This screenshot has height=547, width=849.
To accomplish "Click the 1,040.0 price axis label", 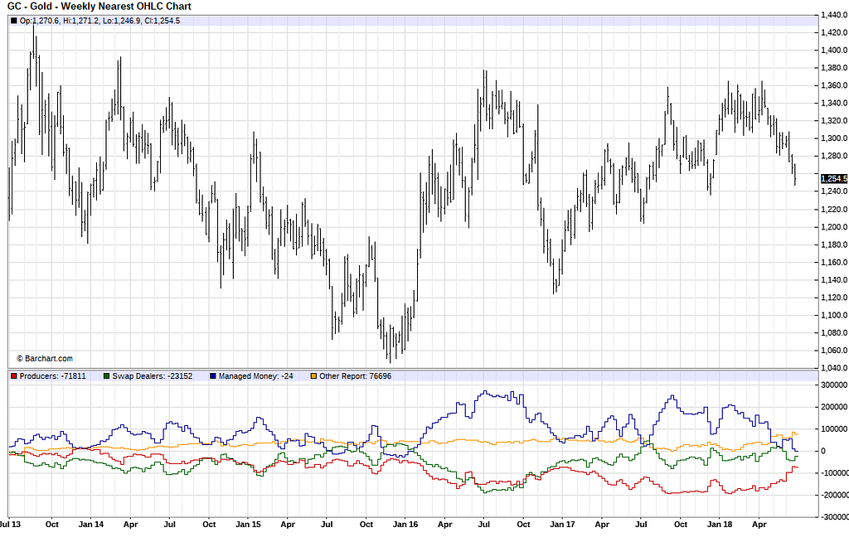I will pyautogui.click(x=834, y=368).
